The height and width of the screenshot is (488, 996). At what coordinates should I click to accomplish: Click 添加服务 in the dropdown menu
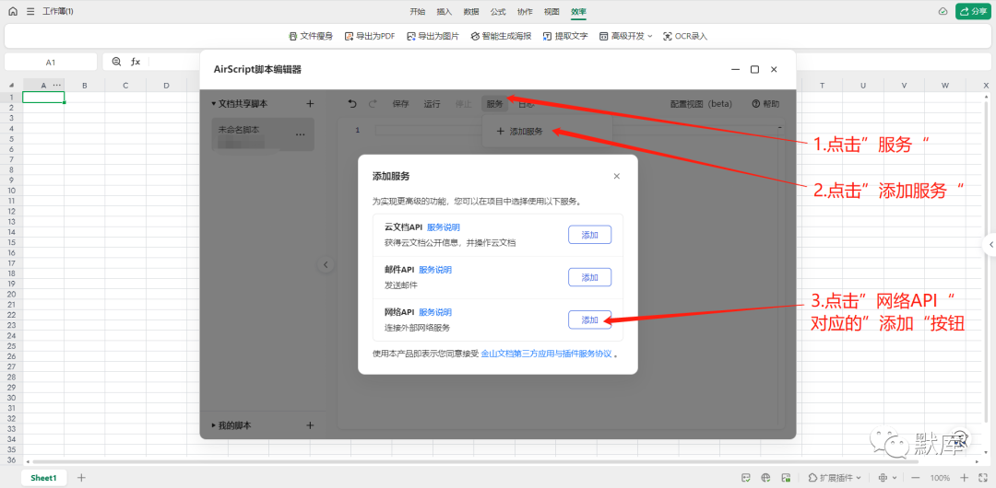520,132
